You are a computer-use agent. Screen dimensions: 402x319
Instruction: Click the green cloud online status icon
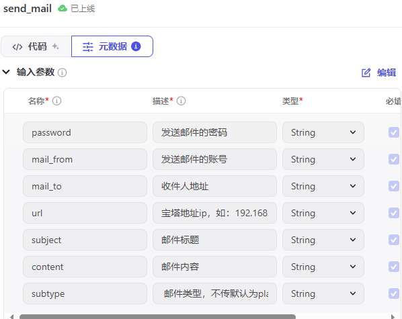coord(63,9)
